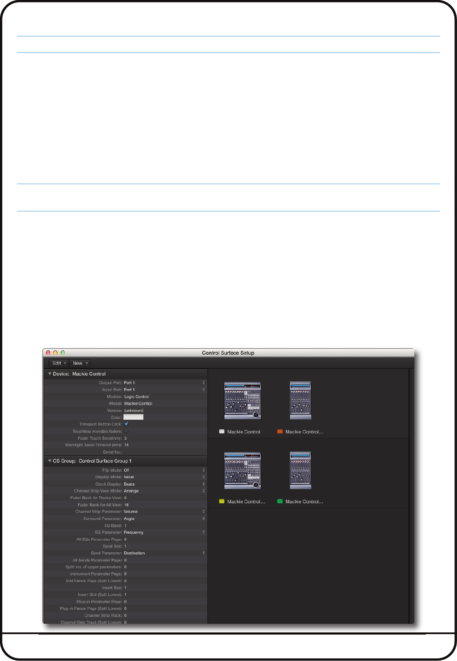
Task: Select the orange-labeled Mackie Control extender icon
Action: click(301, 401)
